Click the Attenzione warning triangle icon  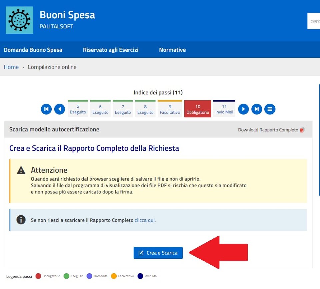coord(21,170)
